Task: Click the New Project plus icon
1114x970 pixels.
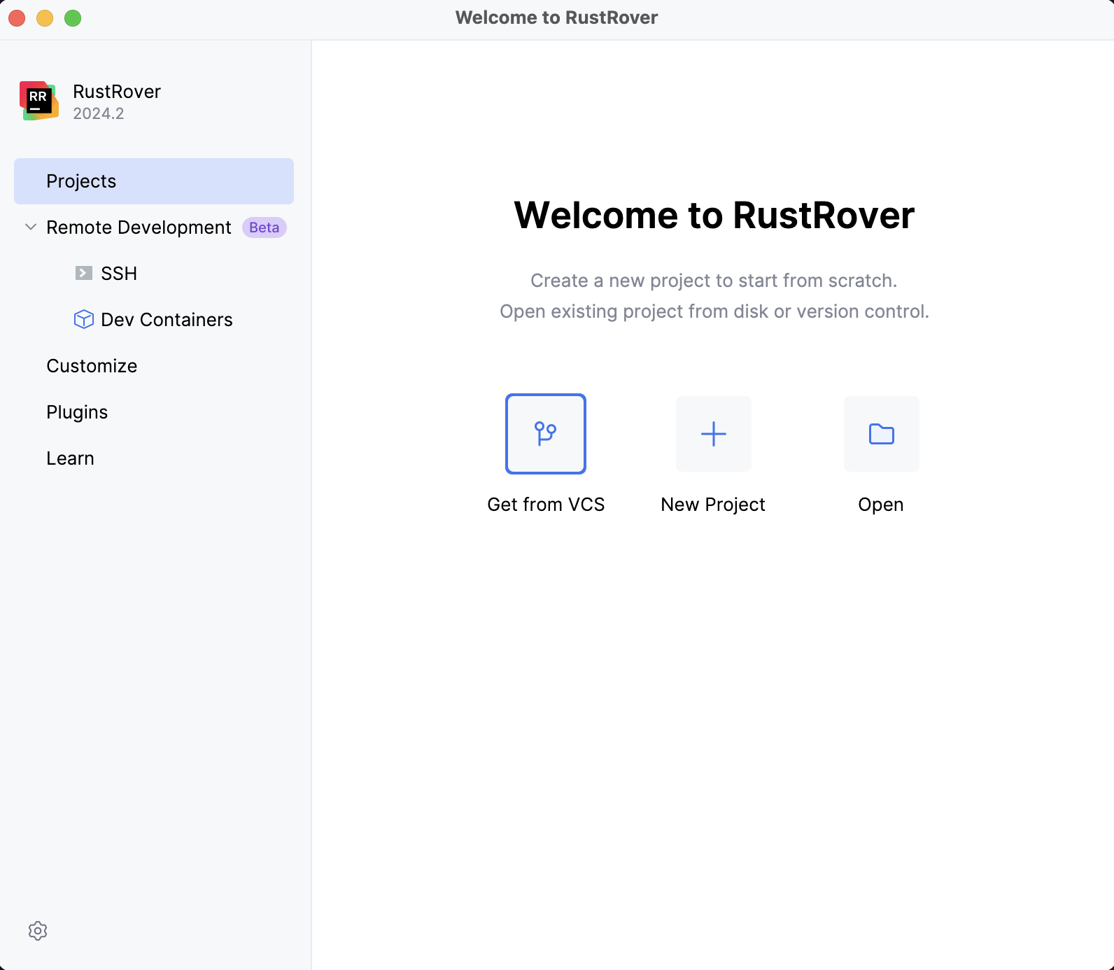Action: pyautogui.click(x=713, y=434)
